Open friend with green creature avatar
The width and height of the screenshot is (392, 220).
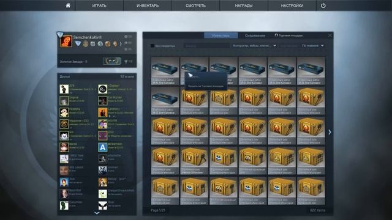(64, 205)
